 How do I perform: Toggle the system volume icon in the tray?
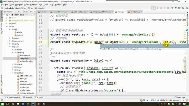pyautogui.click(x=165, y=104)
